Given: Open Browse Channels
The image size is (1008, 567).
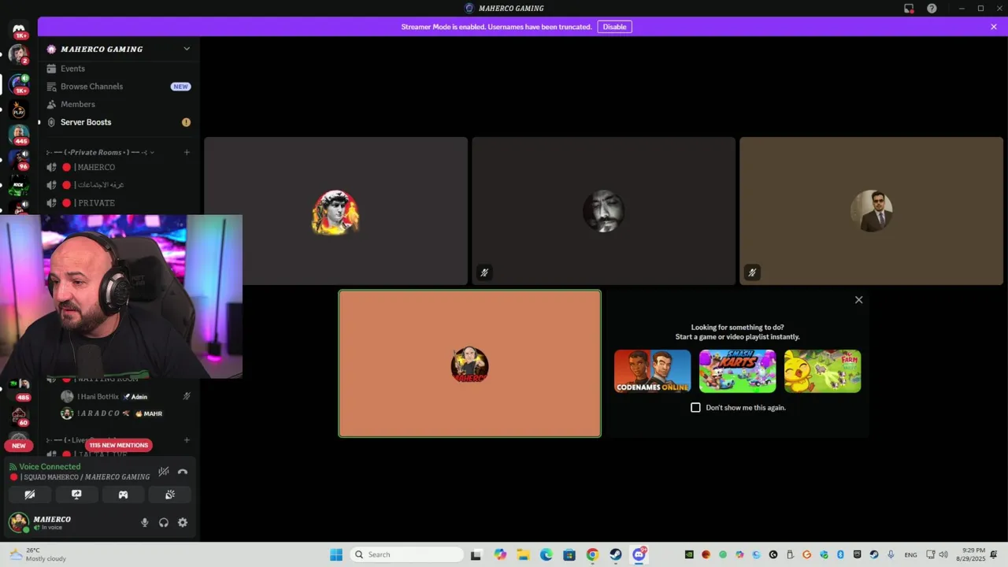Looking at the screenshot, I should tap(118, 87).
